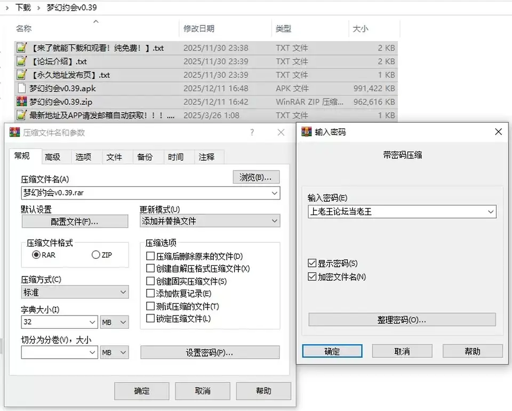
Task: Select file name 梦幻约会v0.39.zip
Action: tap(61, 101)
